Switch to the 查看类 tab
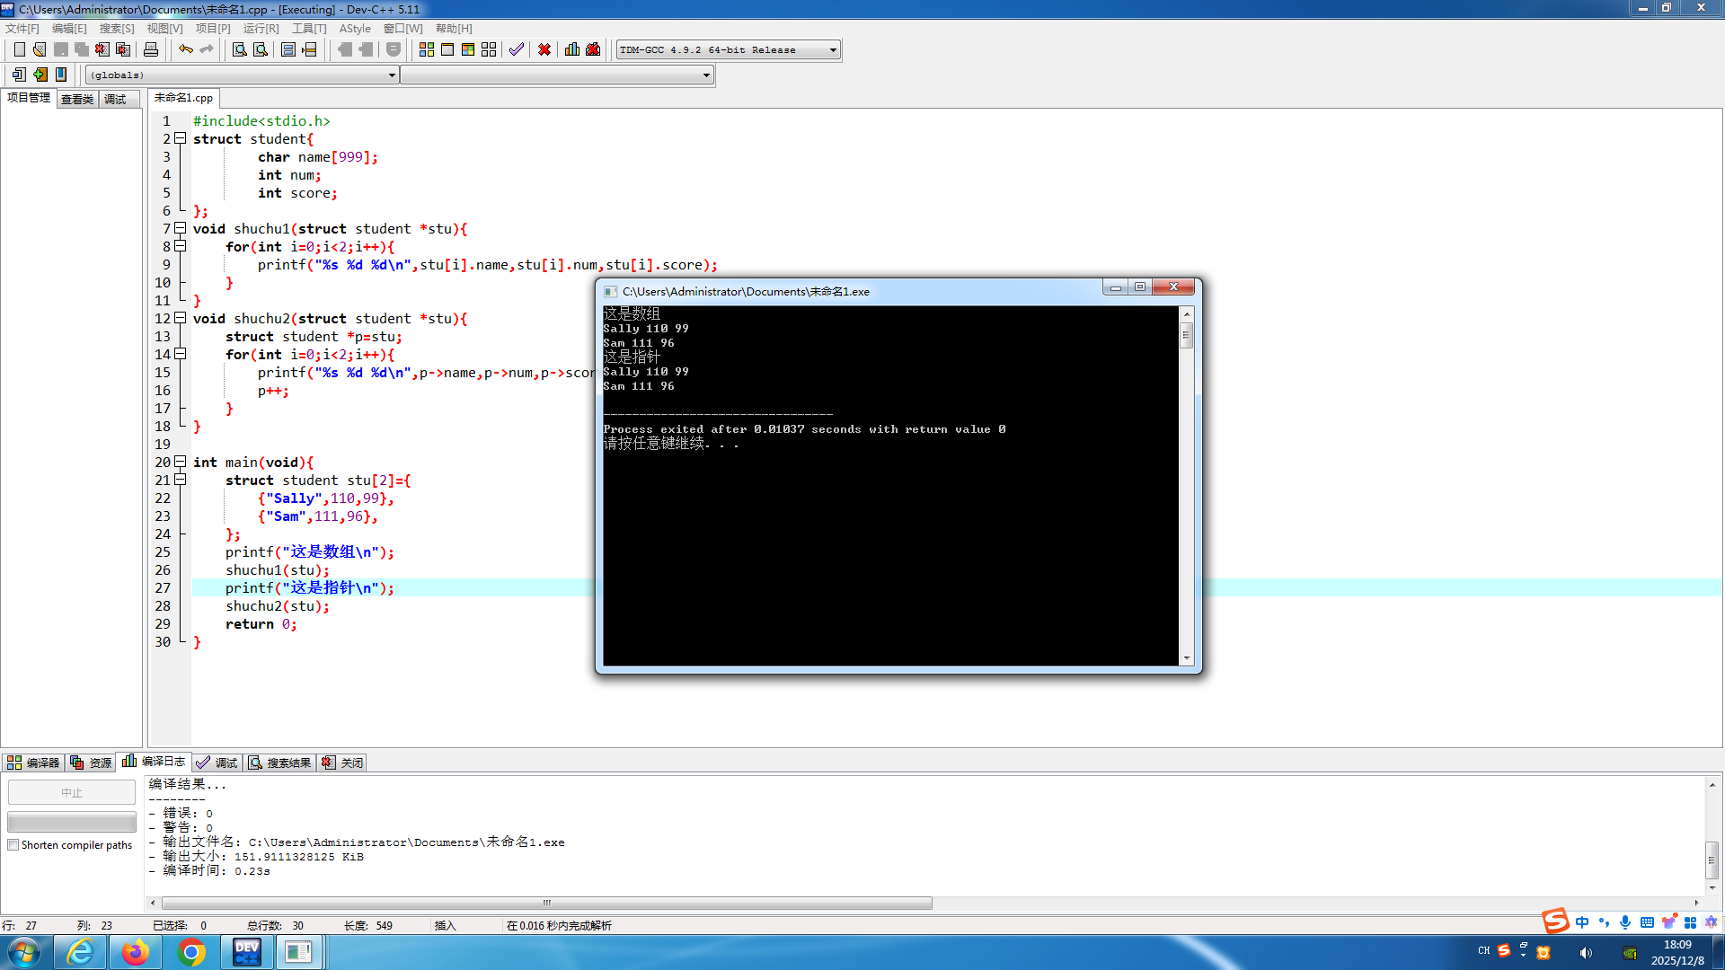 (x=77, y=100)
